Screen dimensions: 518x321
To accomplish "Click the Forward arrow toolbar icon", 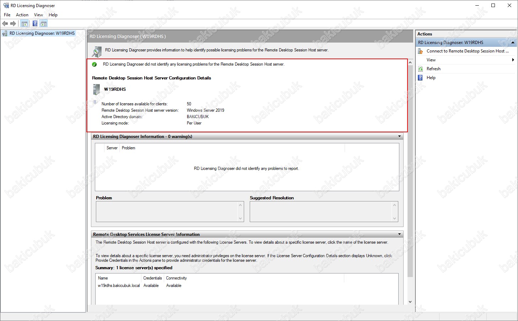I will (x=13, y=24).
